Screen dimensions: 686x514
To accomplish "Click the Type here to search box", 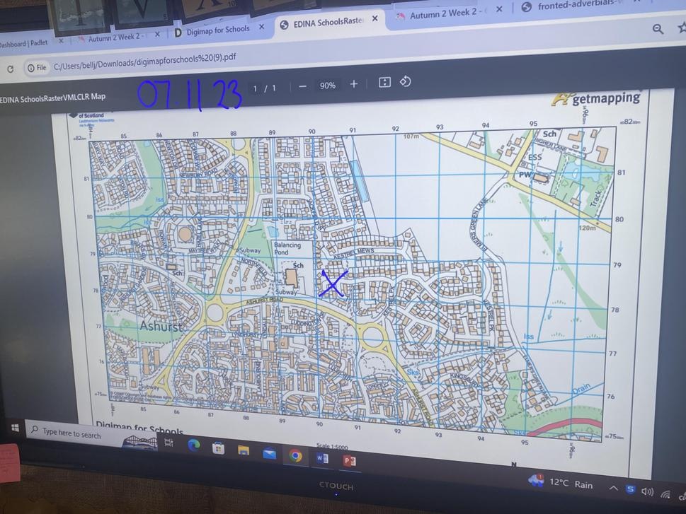I will tap(72, 433).
